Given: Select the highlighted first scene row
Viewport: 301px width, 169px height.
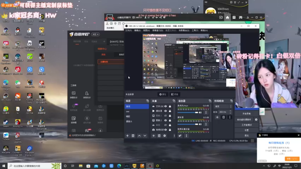Looking at the screenshot, I should tap(137, 106).
